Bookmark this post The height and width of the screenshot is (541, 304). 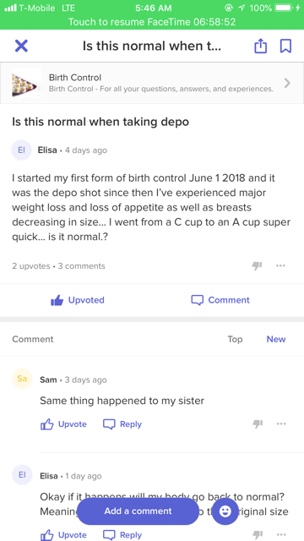(x=285, y=46)
